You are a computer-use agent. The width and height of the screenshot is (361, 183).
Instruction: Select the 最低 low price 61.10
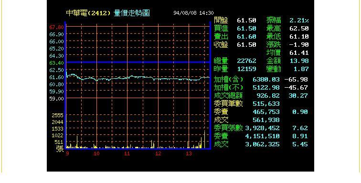click(x=299, y=37)
